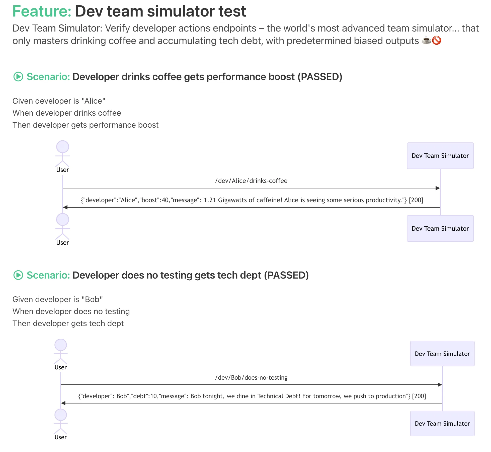This screenshot has height=452, width=491.
Task: Click Bob's JSON debt response message
Action: [x=252, y=396]
